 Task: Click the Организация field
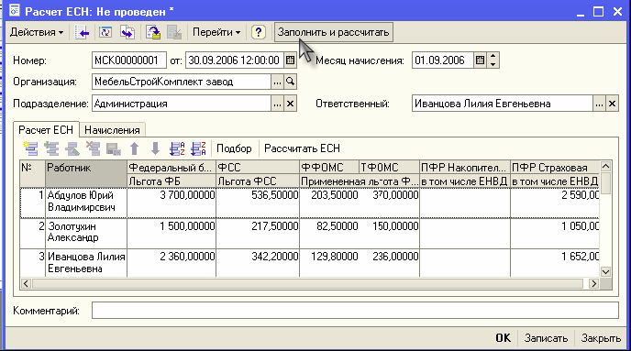pos(181,82)
